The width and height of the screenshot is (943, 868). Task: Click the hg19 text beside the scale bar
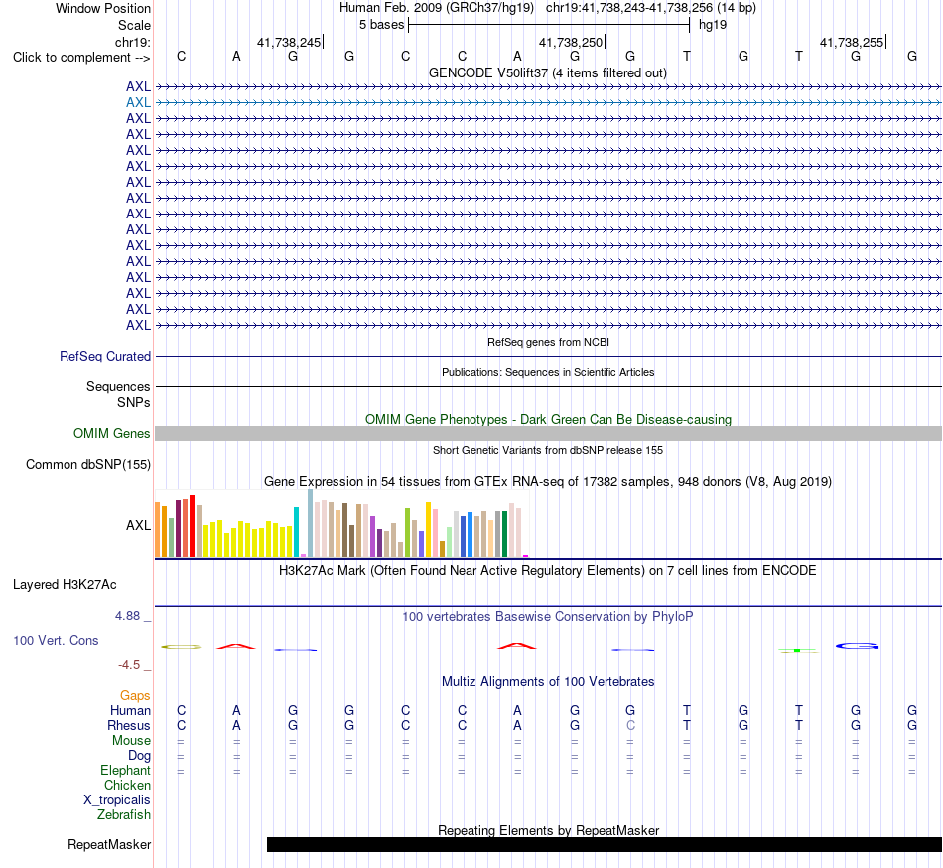coord(713,25)
